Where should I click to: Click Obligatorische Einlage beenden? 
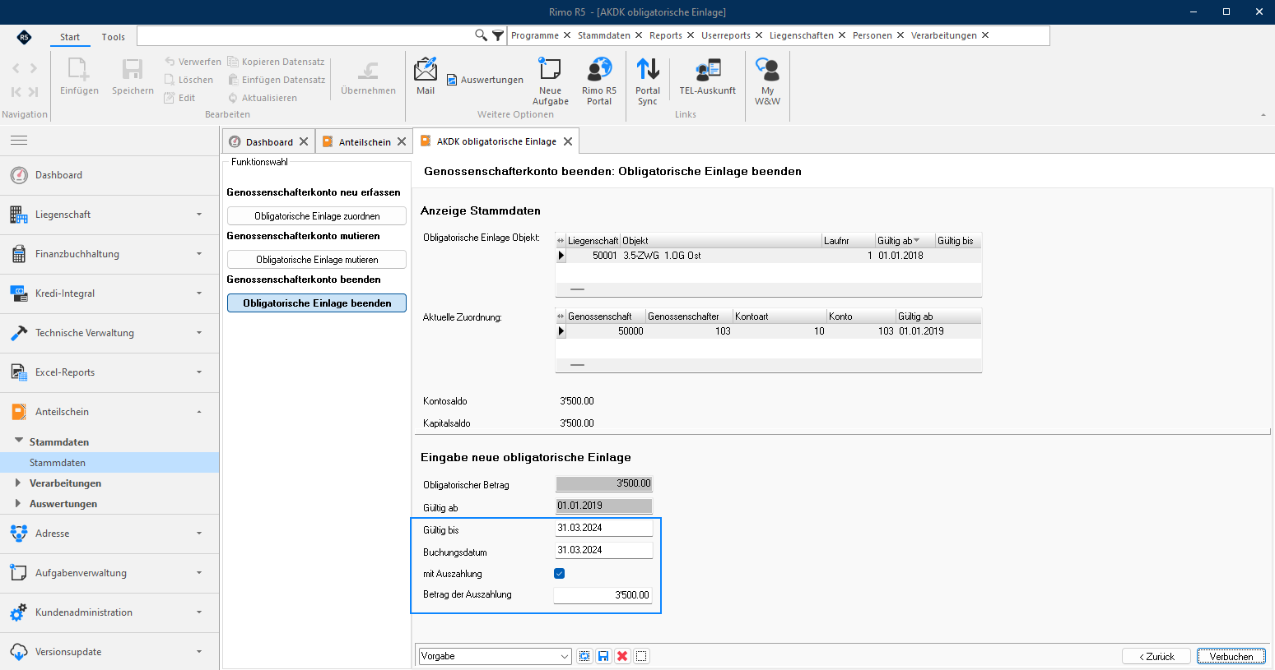coord(317,303)
